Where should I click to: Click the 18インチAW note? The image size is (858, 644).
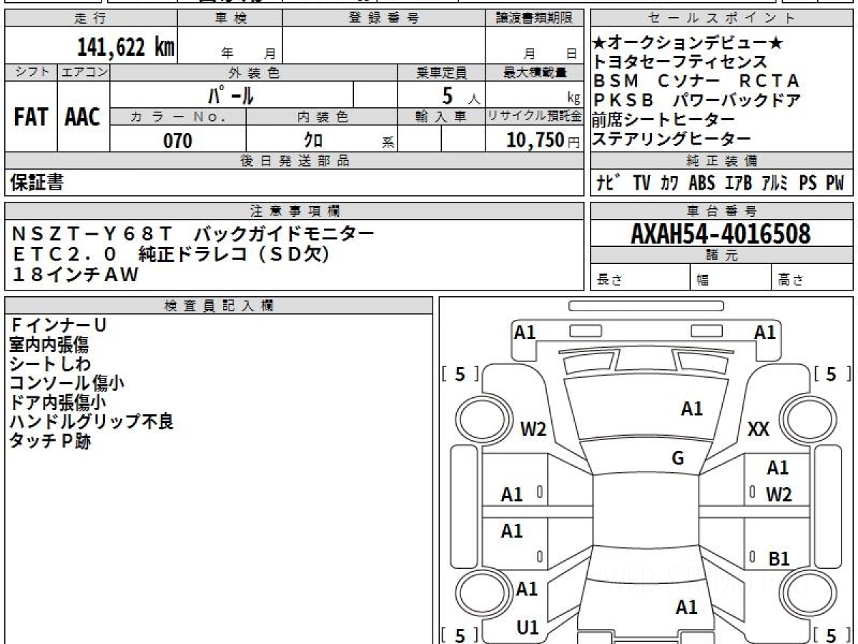pyautogui.click(x=75, y=273)
